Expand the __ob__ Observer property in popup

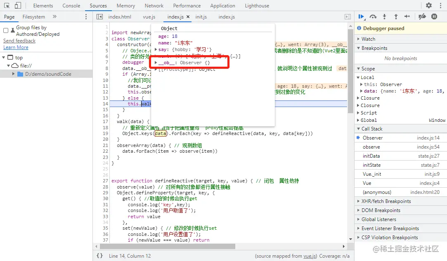[x=156, y=63]
